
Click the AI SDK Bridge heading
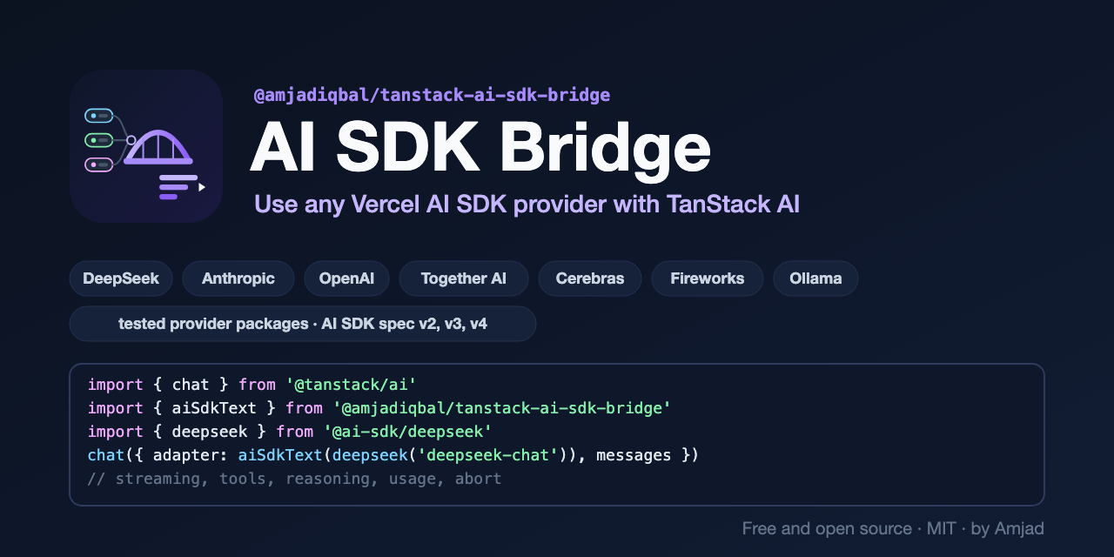pyautogui.click(x=480, y=147)
